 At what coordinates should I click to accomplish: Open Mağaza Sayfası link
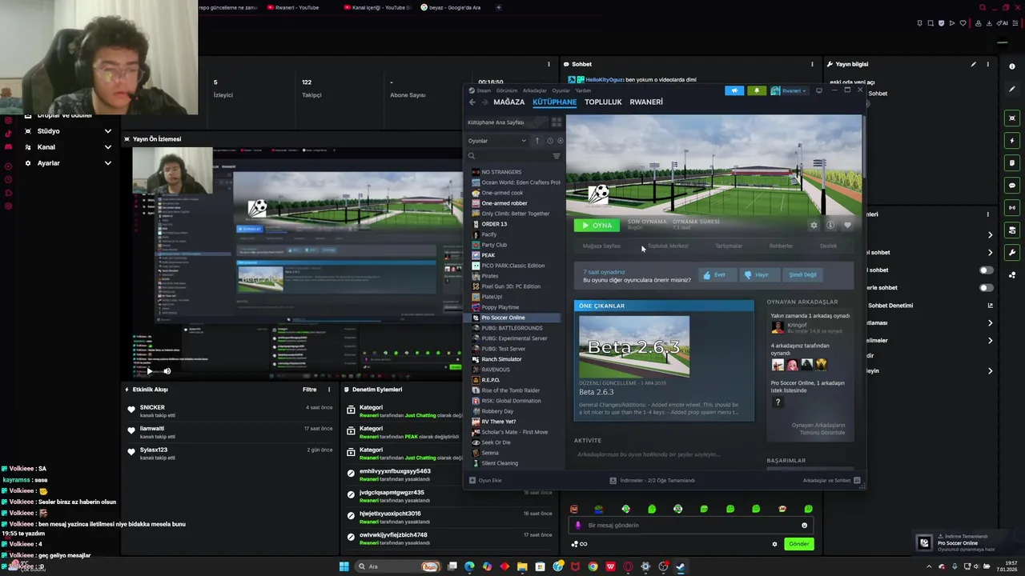pos(601,246)
